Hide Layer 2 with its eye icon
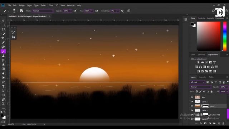 pyautogui.click(x=192, y=102)
